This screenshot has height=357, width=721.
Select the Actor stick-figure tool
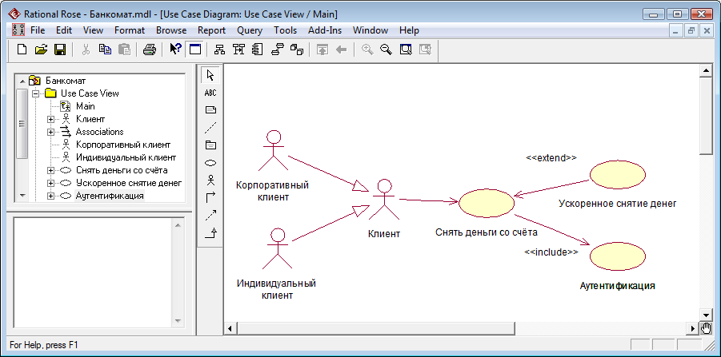(x=210, y=180)
